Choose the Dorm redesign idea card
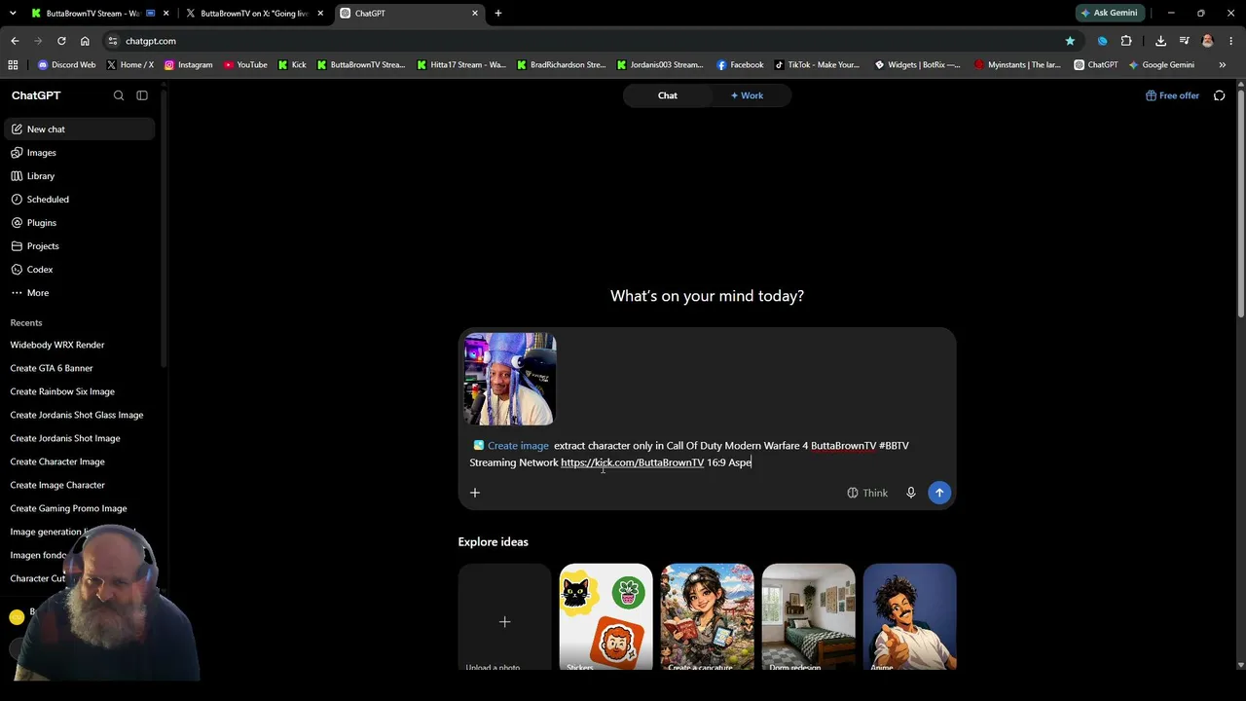Screen dimensions: 1246x701 [x=808, y=617]
